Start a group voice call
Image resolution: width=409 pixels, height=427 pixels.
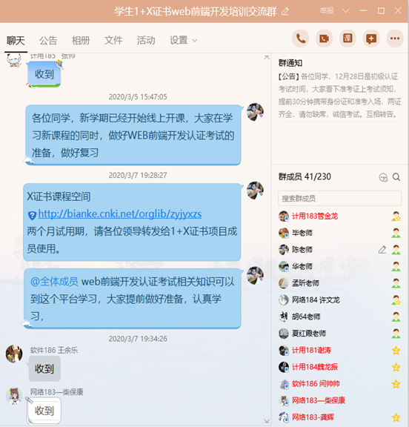pos(300,39)
